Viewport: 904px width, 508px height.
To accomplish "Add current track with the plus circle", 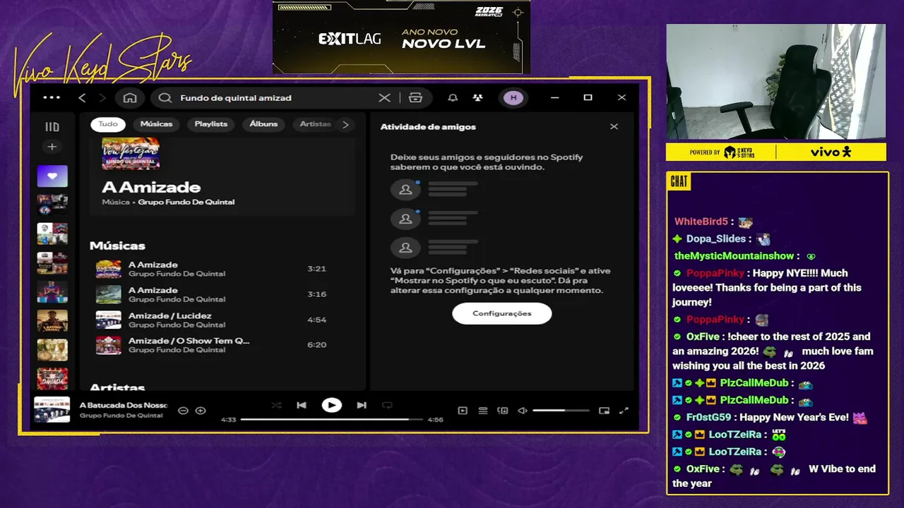I will (x=201, y=411).
